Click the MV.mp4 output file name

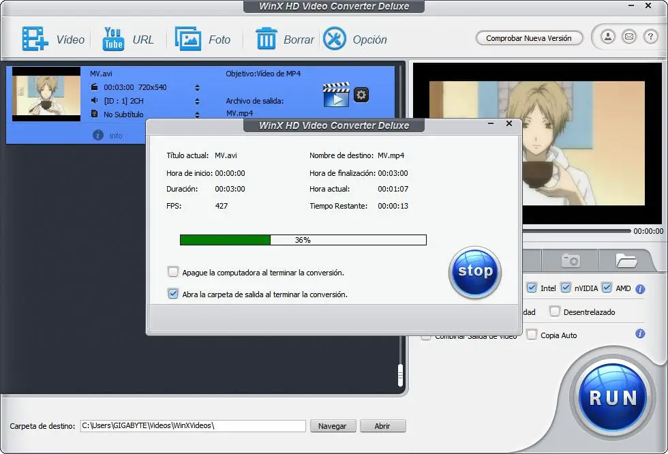click(x=239, y=113)
